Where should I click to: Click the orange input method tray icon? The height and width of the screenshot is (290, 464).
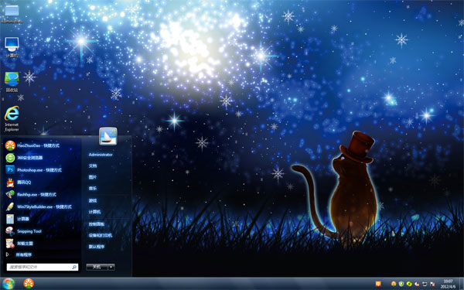[378, 284]
